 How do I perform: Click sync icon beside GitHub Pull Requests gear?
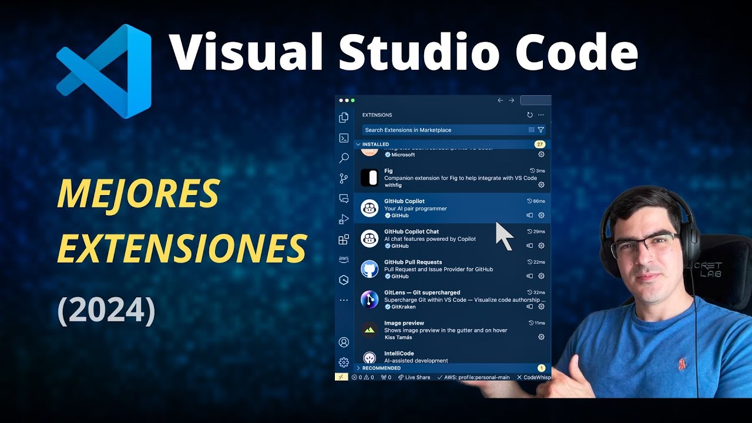point(530,276)
